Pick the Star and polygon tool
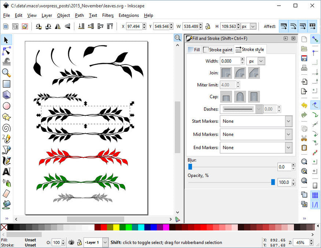 [x=6, y=117]
